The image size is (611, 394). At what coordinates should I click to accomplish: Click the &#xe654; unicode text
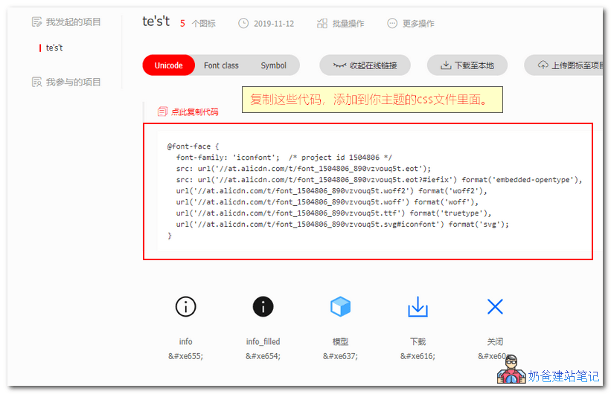(263, 356)
